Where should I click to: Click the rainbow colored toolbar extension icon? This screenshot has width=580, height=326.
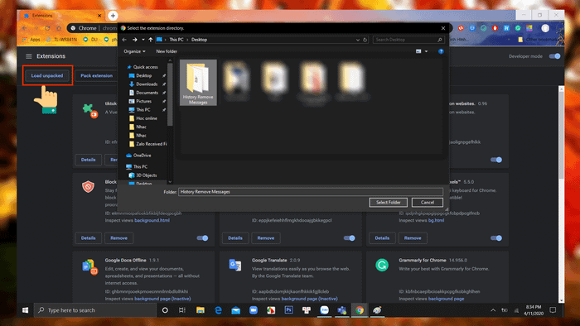[x=529, y=28]
